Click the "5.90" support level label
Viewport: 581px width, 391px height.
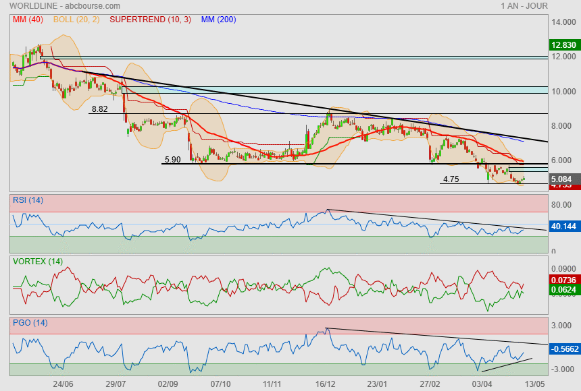click(173, 160)
